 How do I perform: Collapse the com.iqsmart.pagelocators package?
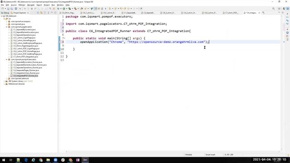pos(7,27)
